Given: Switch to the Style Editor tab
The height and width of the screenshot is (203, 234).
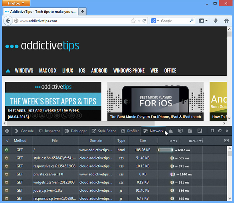Looking at the screenshot, I should coord(104,131).
